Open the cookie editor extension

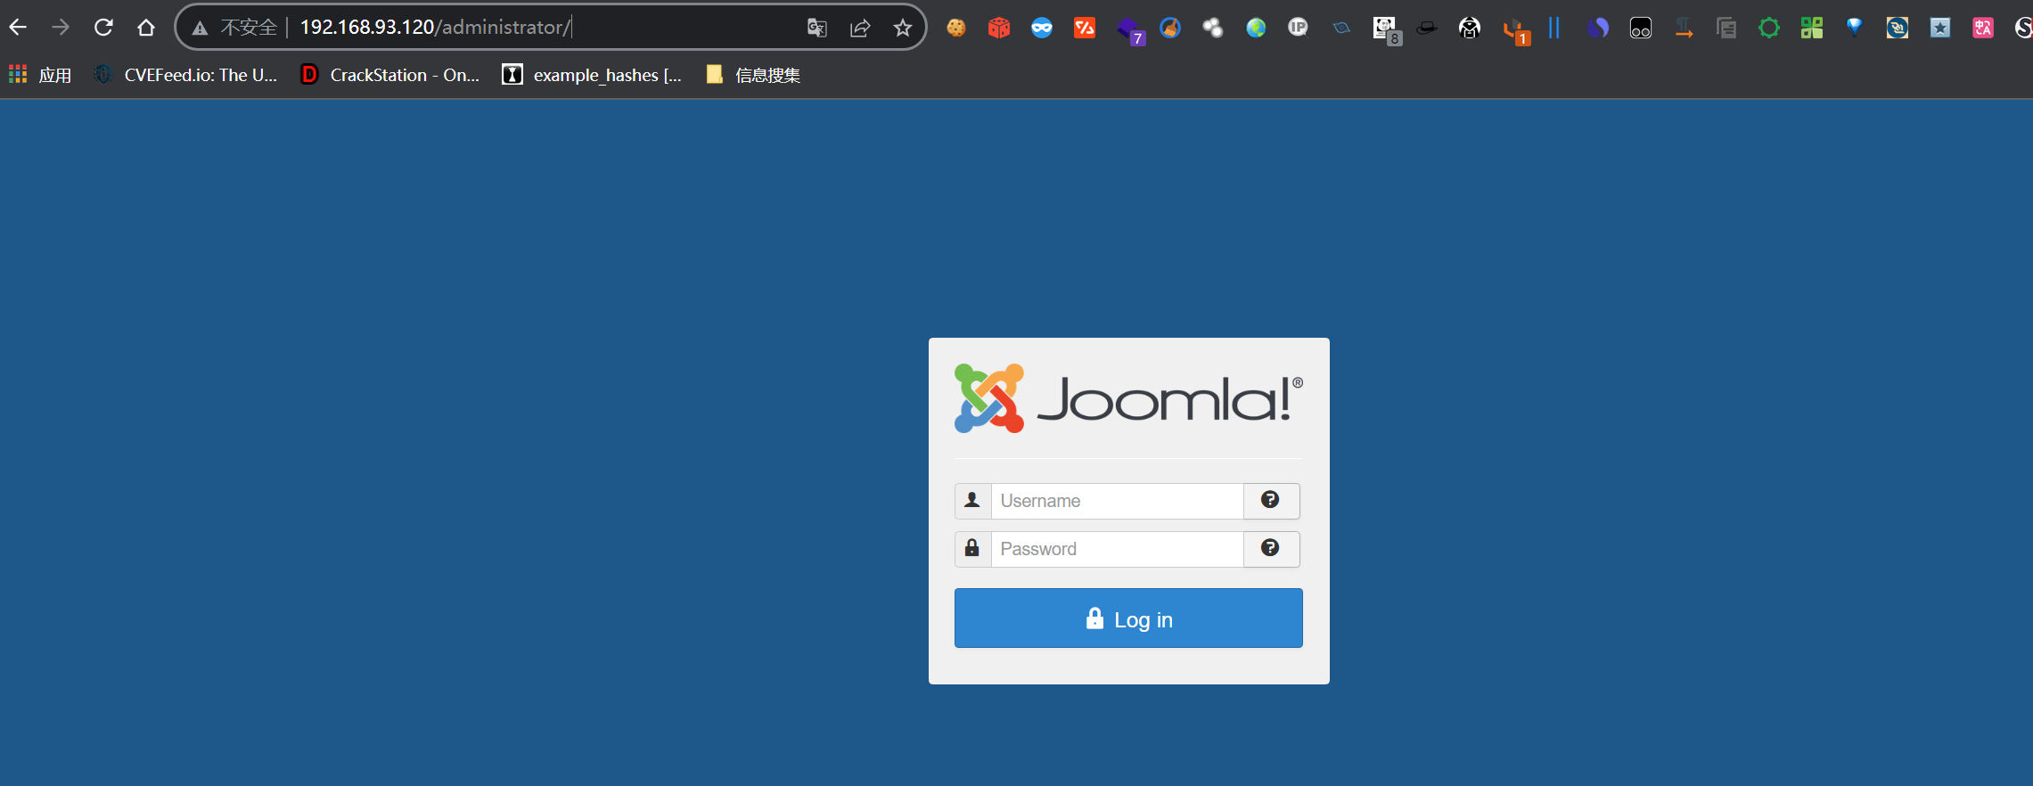(x=956, y=28)
